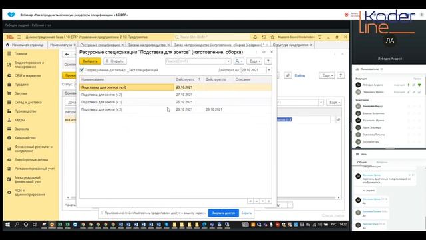Click the Скрыть link in sharing bar

coord(246,213)
